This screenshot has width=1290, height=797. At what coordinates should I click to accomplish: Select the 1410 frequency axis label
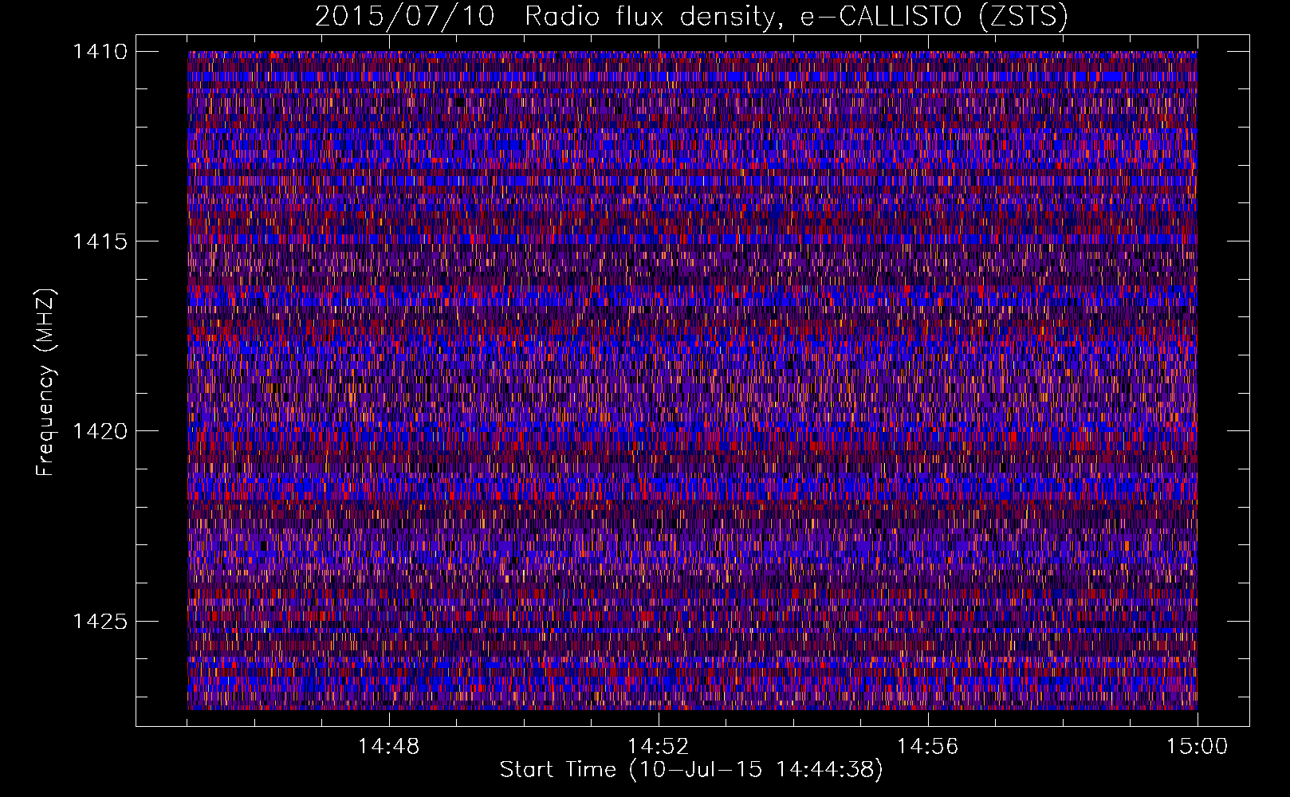[100, 52]
